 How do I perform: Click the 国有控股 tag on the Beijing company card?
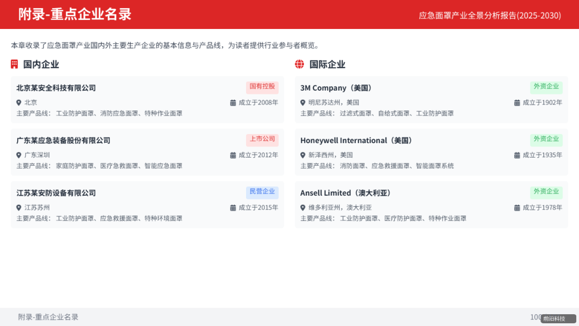[x=262, y=87]
